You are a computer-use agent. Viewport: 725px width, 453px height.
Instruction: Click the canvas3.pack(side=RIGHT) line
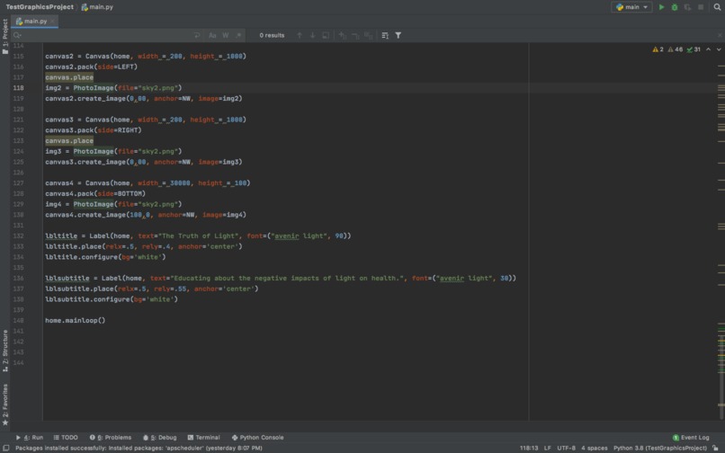tap(93, 130)
